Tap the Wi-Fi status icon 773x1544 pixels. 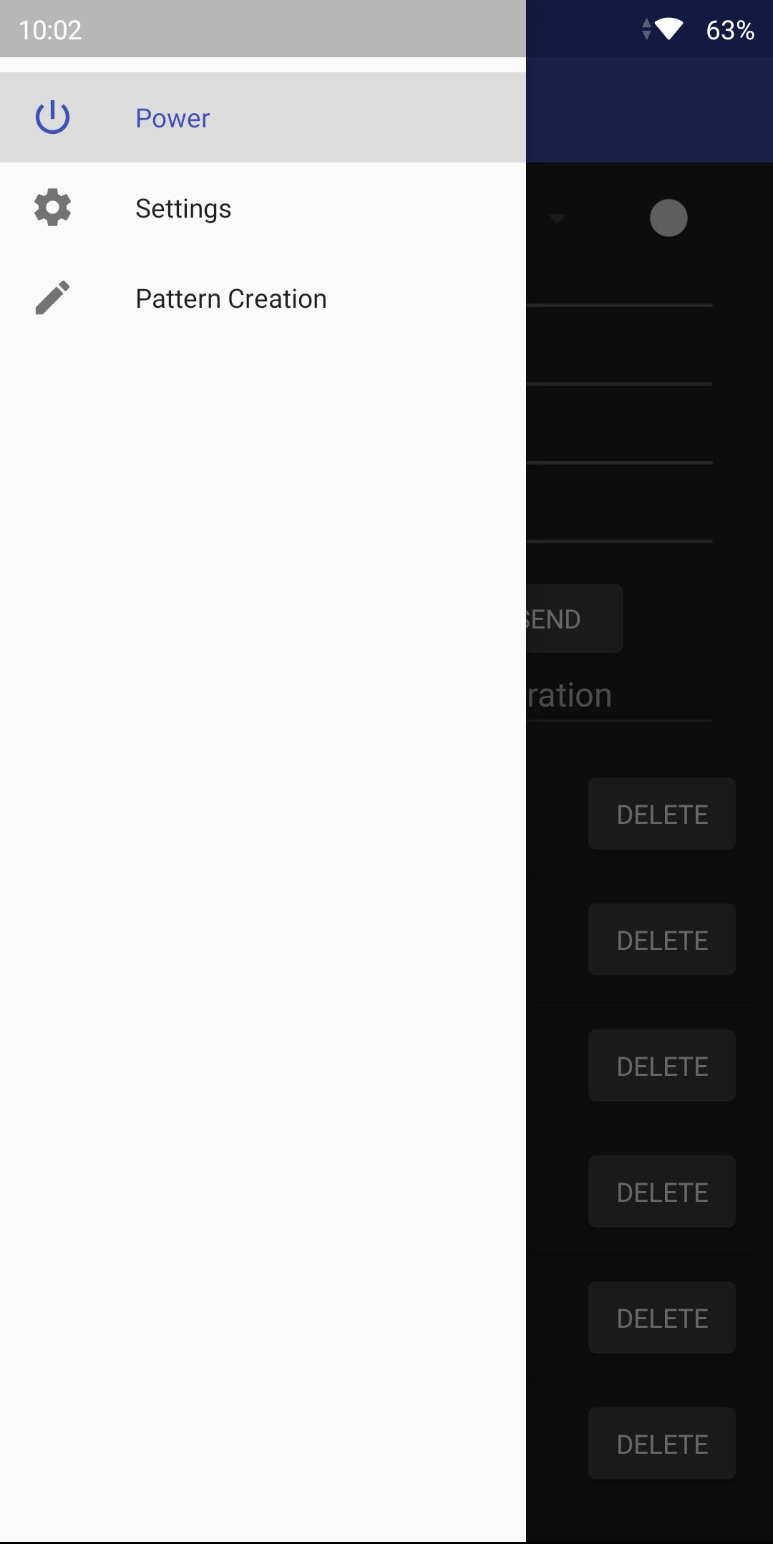pyautogui.click(x=669, y=29)
